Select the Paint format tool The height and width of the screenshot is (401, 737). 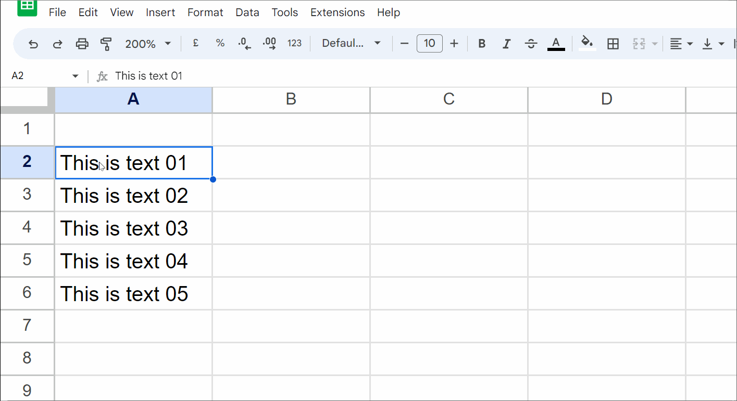point(106,44)
